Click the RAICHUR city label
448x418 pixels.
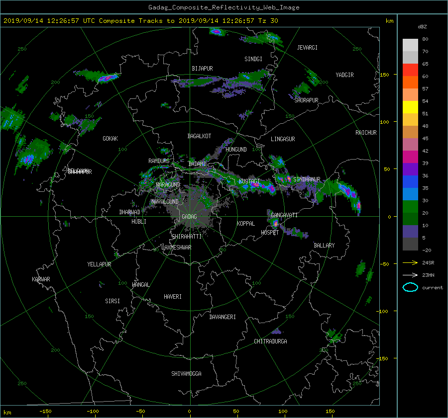click(366, 133)
